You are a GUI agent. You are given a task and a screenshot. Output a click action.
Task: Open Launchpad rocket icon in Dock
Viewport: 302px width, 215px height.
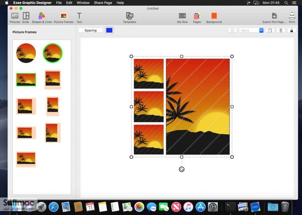(x=41, y=207)
